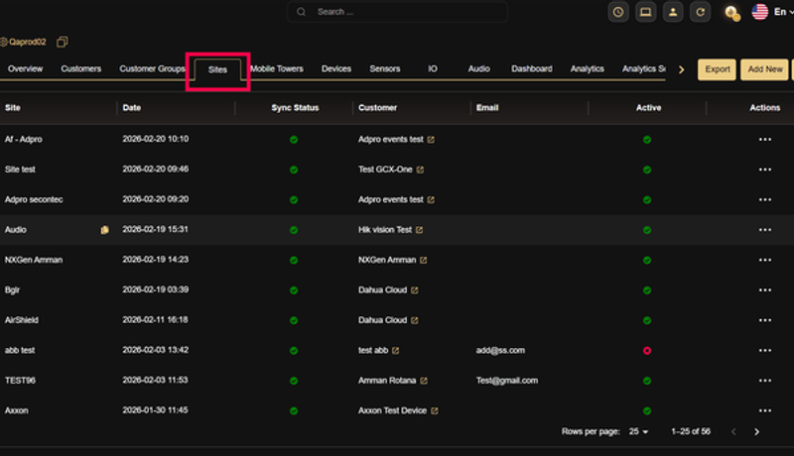
Task: Click the Export button
Action: point(717,69)
